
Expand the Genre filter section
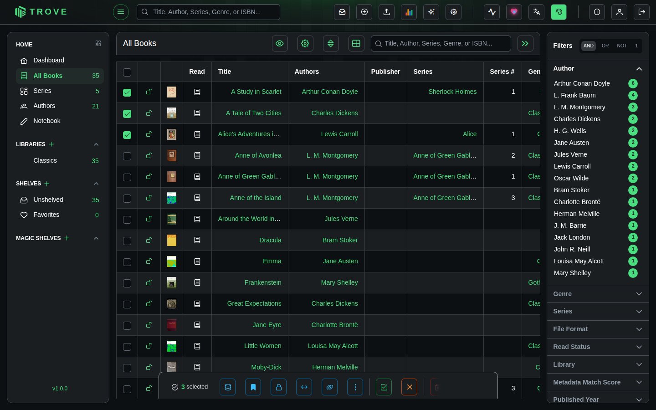click(x=598, y=294)
